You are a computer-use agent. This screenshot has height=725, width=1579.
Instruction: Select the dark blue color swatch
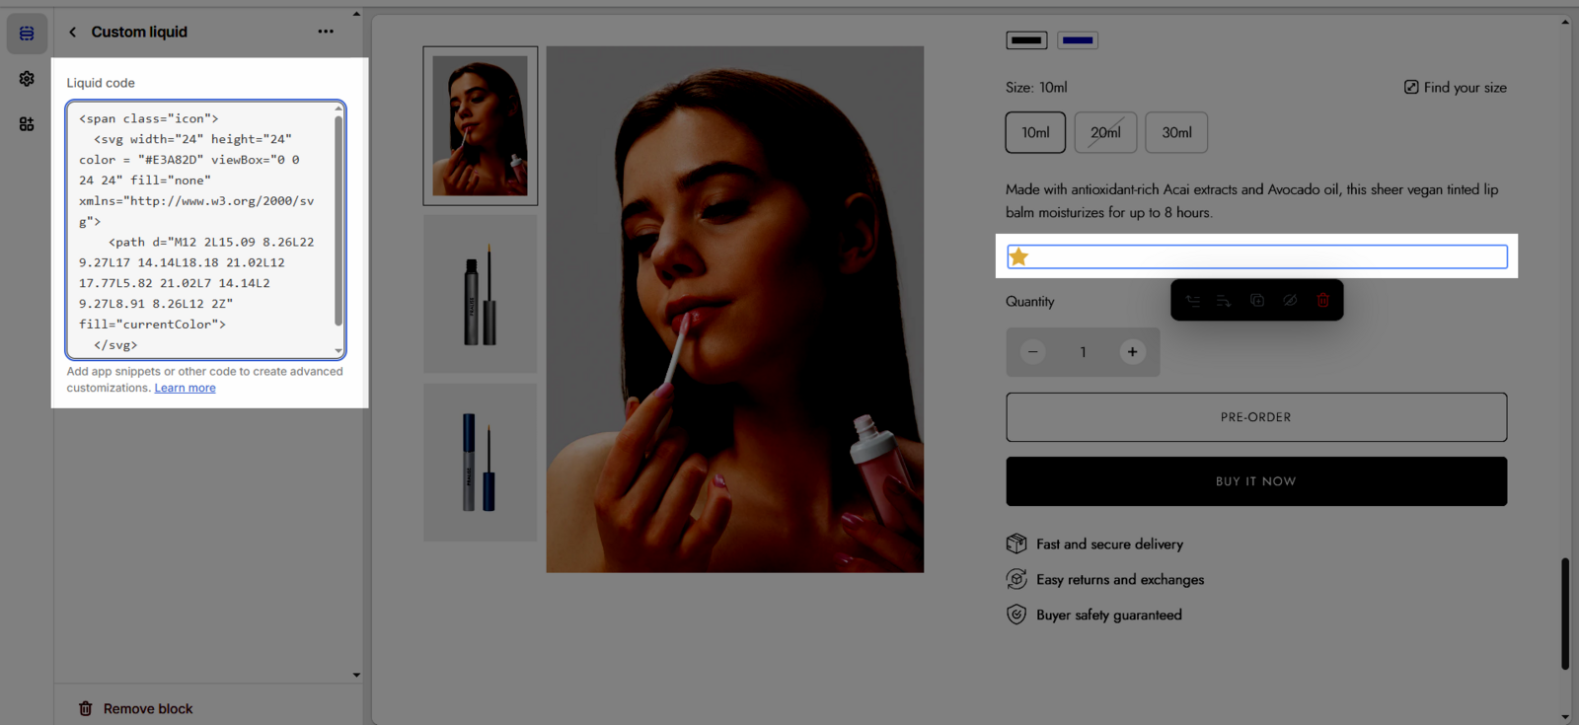tap(1078, 40)
